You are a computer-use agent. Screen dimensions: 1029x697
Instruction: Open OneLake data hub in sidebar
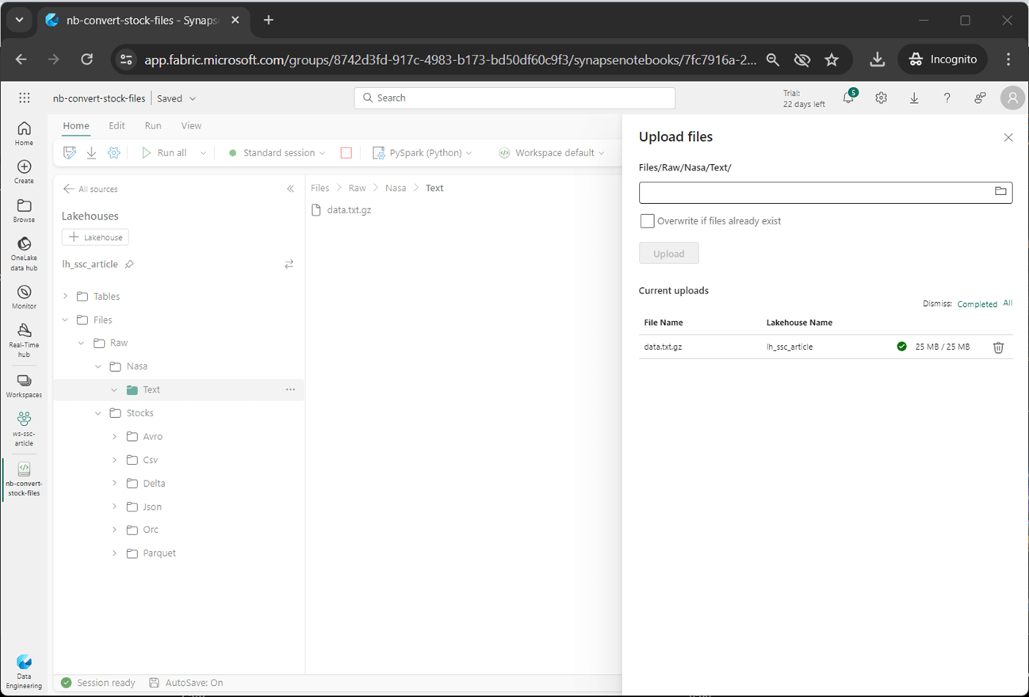(24, 252)
